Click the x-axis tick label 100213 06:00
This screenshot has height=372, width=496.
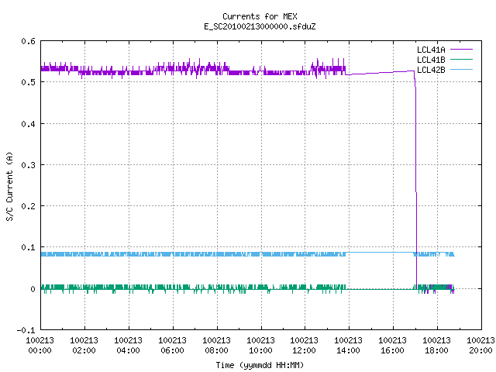pos(172,346)
